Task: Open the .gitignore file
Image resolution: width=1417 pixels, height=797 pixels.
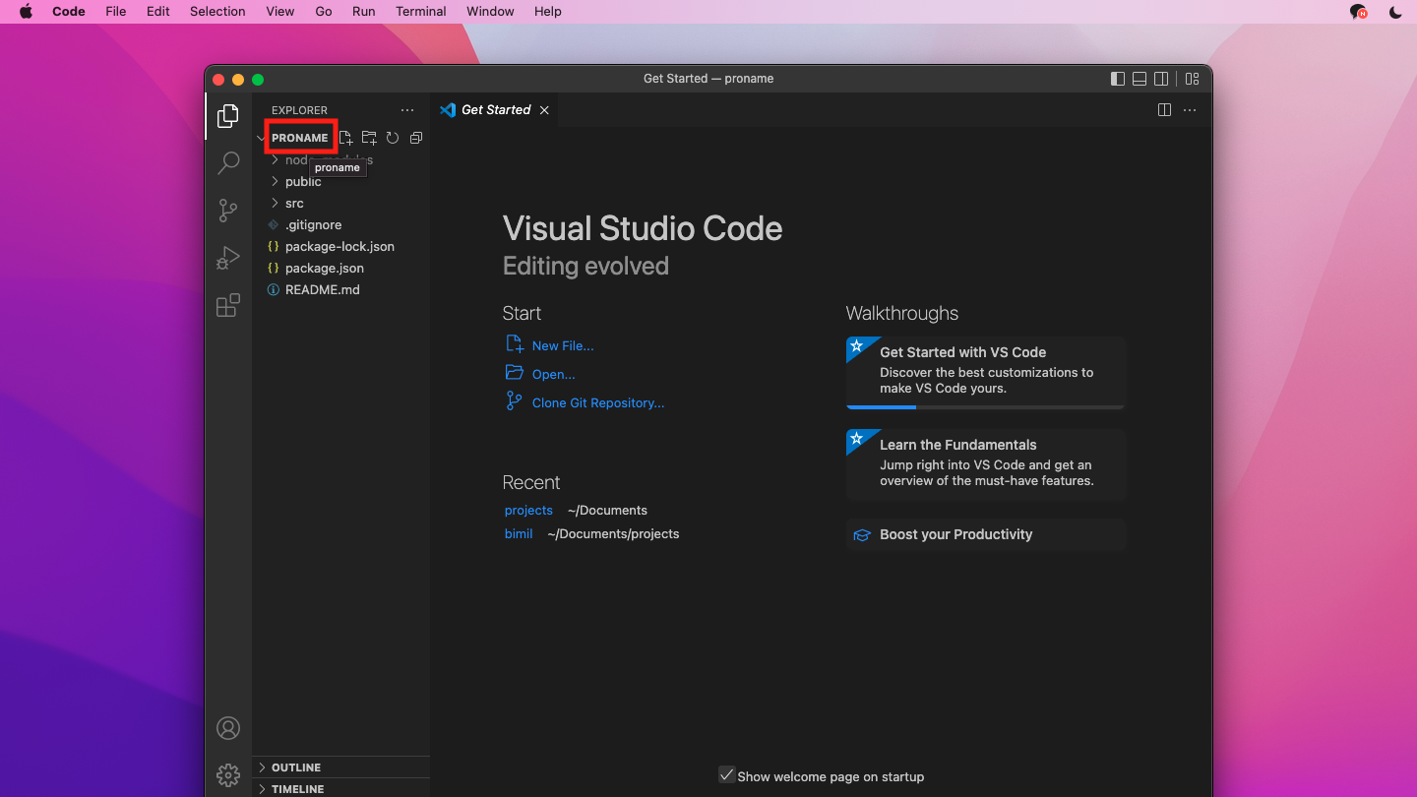Action: pos(340,224)
